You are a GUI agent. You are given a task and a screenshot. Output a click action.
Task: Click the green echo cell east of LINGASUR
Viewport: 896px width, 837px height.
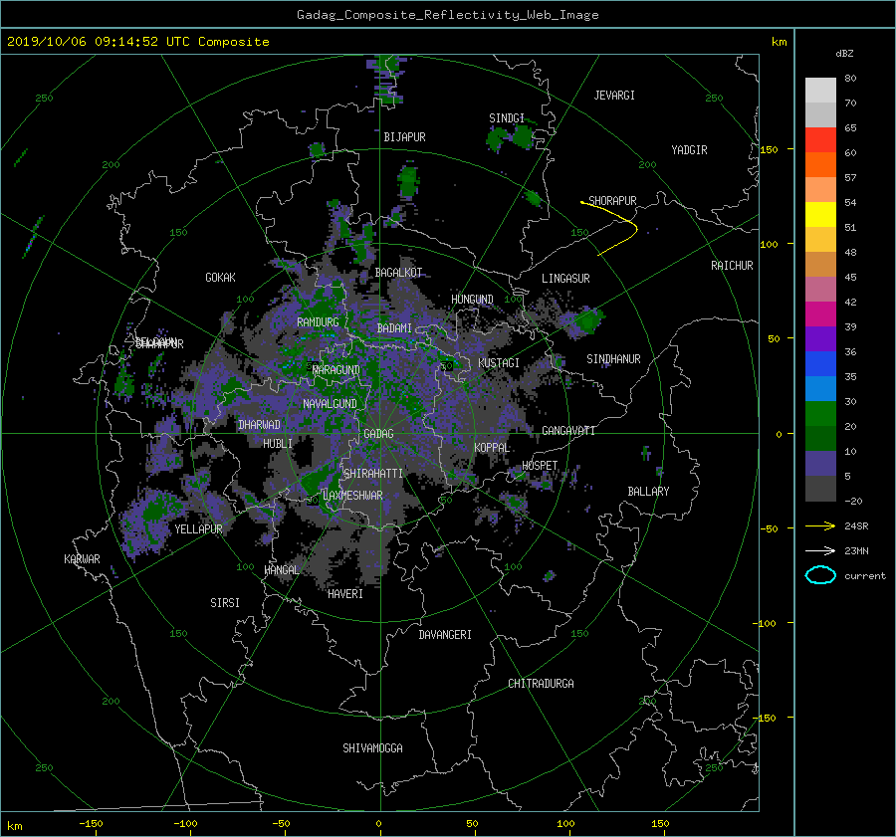coord(588,320)
